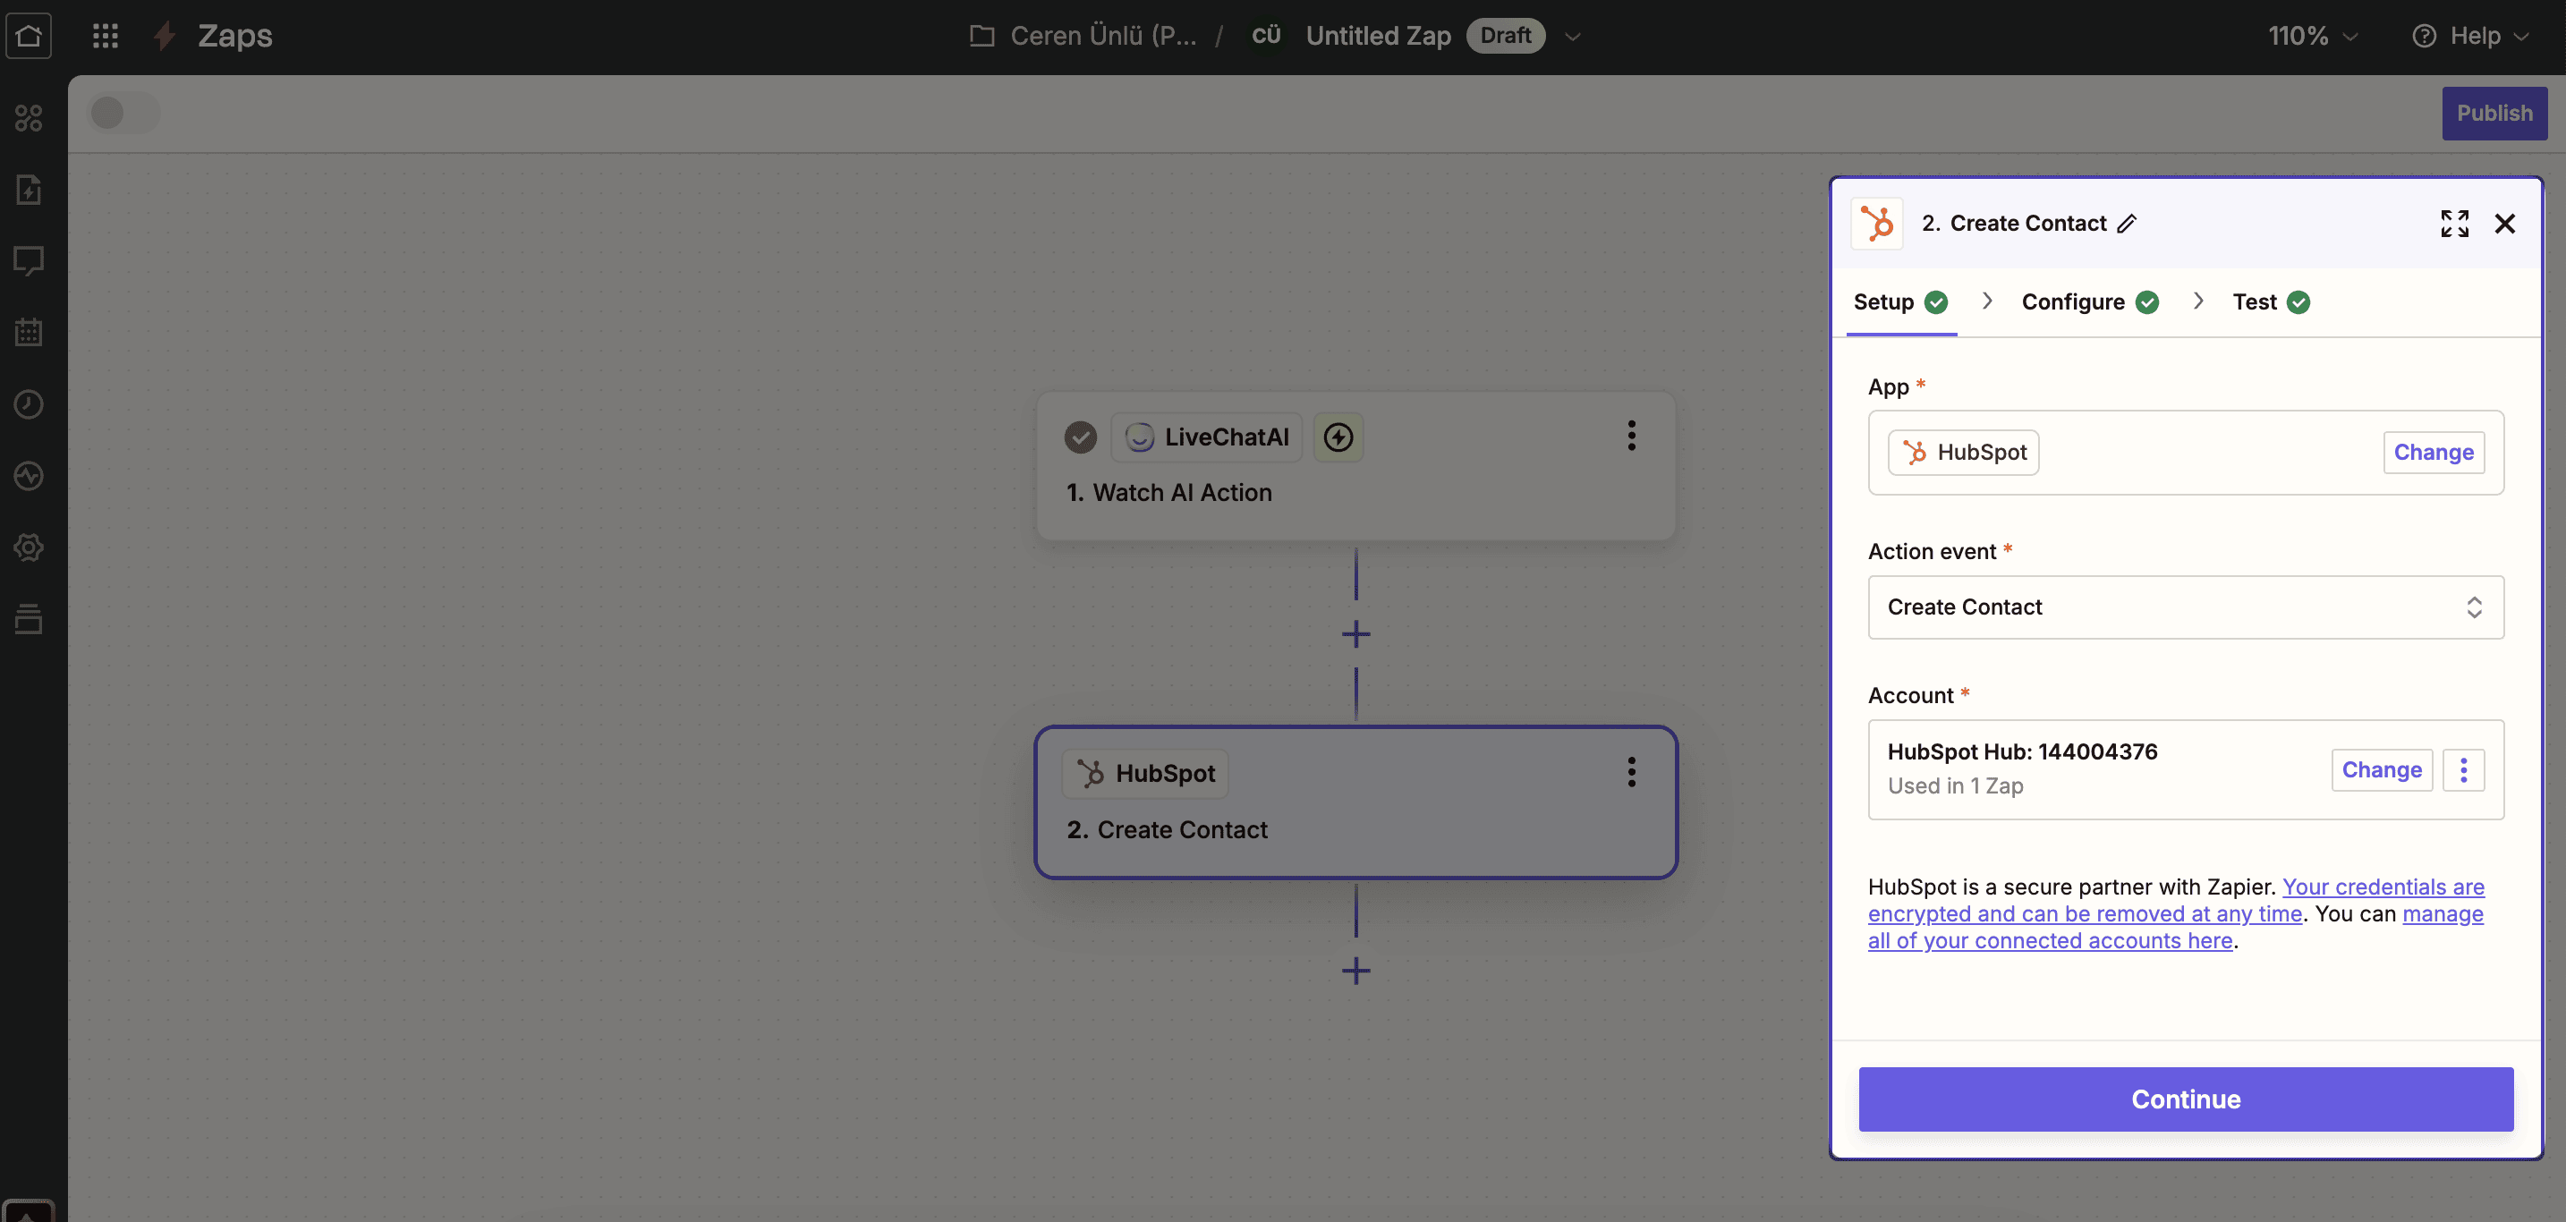Screen dimensions: 2566x1222
Task: Click the Draft status badge
Action: coord(1504,36)
